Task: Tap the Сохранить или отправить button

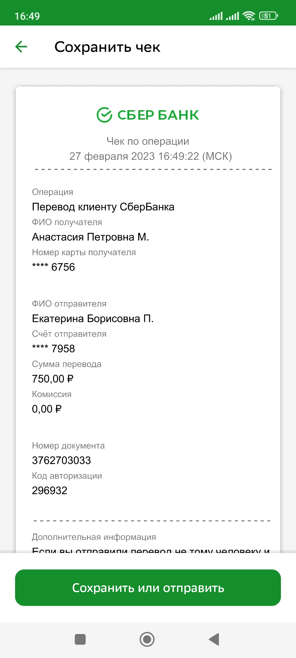Action: (148, 588)
